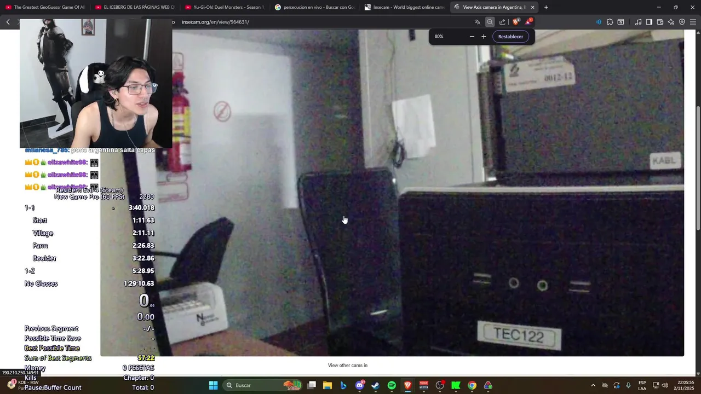Viewport: 701px width, 394px height.
Task: Click the Village split row in timer
Action: (x=89, y=233)
